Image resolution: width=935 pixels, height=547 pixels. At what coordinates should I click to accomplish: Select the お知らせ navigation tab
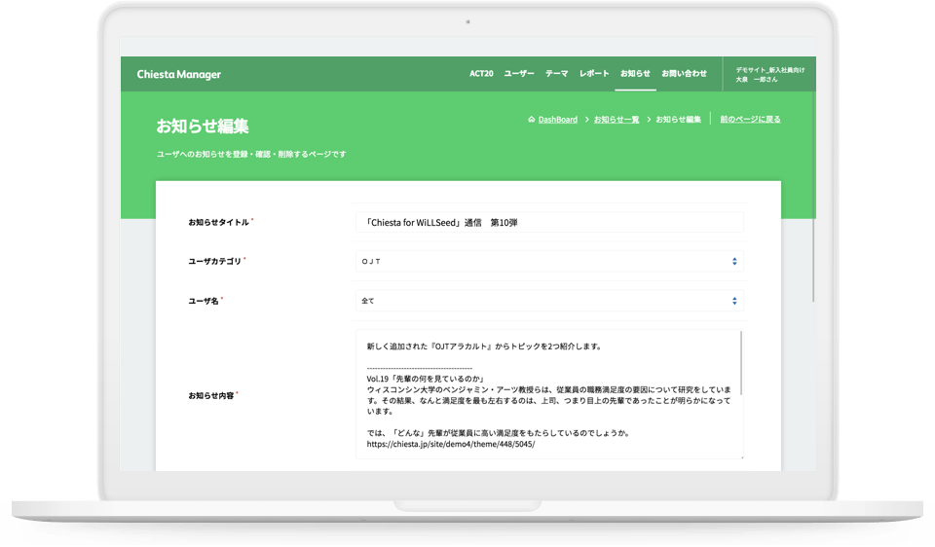635,73
